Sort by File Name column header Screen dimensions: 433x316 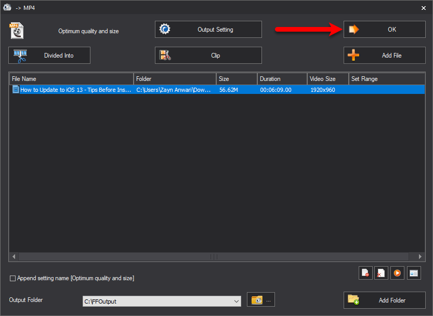tap(72, 79)
